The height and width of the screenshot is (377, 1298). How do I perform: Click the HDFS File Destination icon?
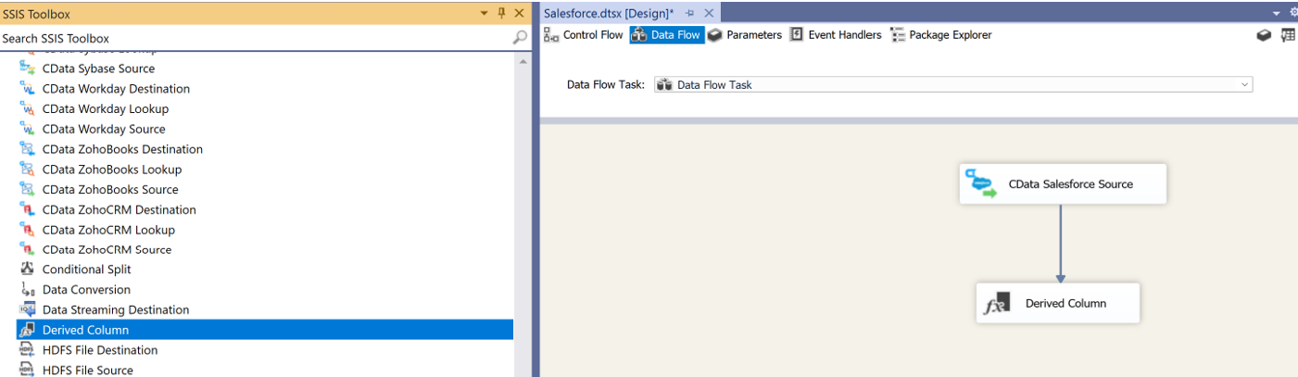point(27,350)
